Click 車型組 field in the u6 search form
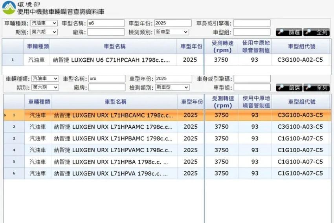This screenshot has height=223, width=334. pos(252,32)
